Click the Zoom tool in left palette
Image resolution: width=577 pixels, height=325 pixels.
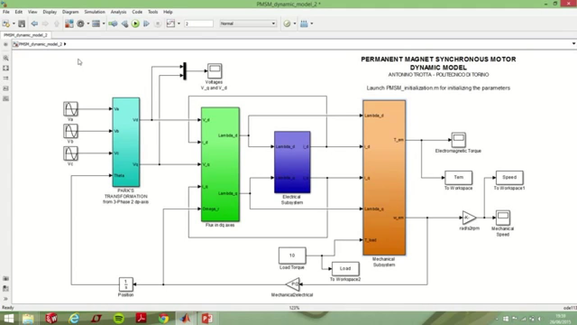6,58
